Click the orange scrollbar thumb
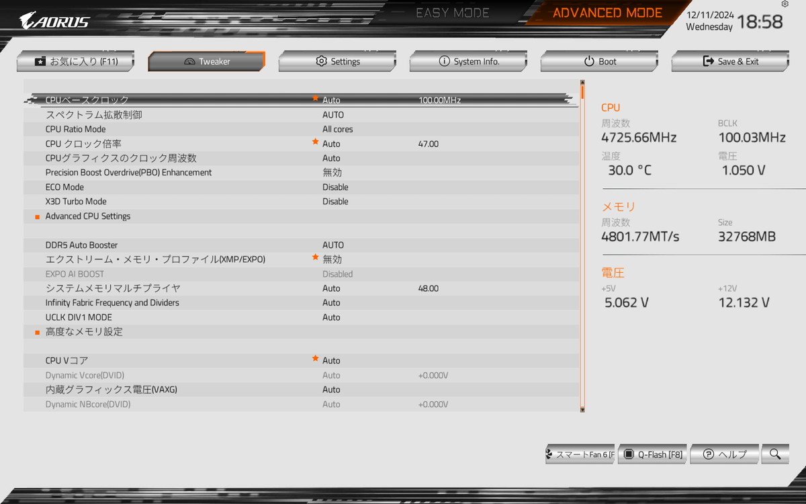 pyautogui.click(x=582, y=92)
